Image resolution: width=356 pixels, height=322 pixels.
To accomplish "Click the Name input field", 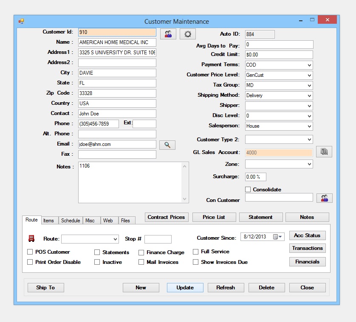I will 117,42.
